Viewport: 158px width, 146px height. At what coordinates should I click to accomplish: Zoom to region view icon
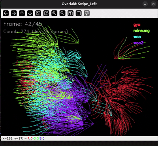(x=46, y=13)
